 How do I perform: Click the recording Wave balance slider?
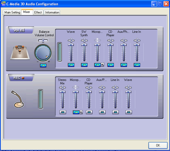point(128,87)
